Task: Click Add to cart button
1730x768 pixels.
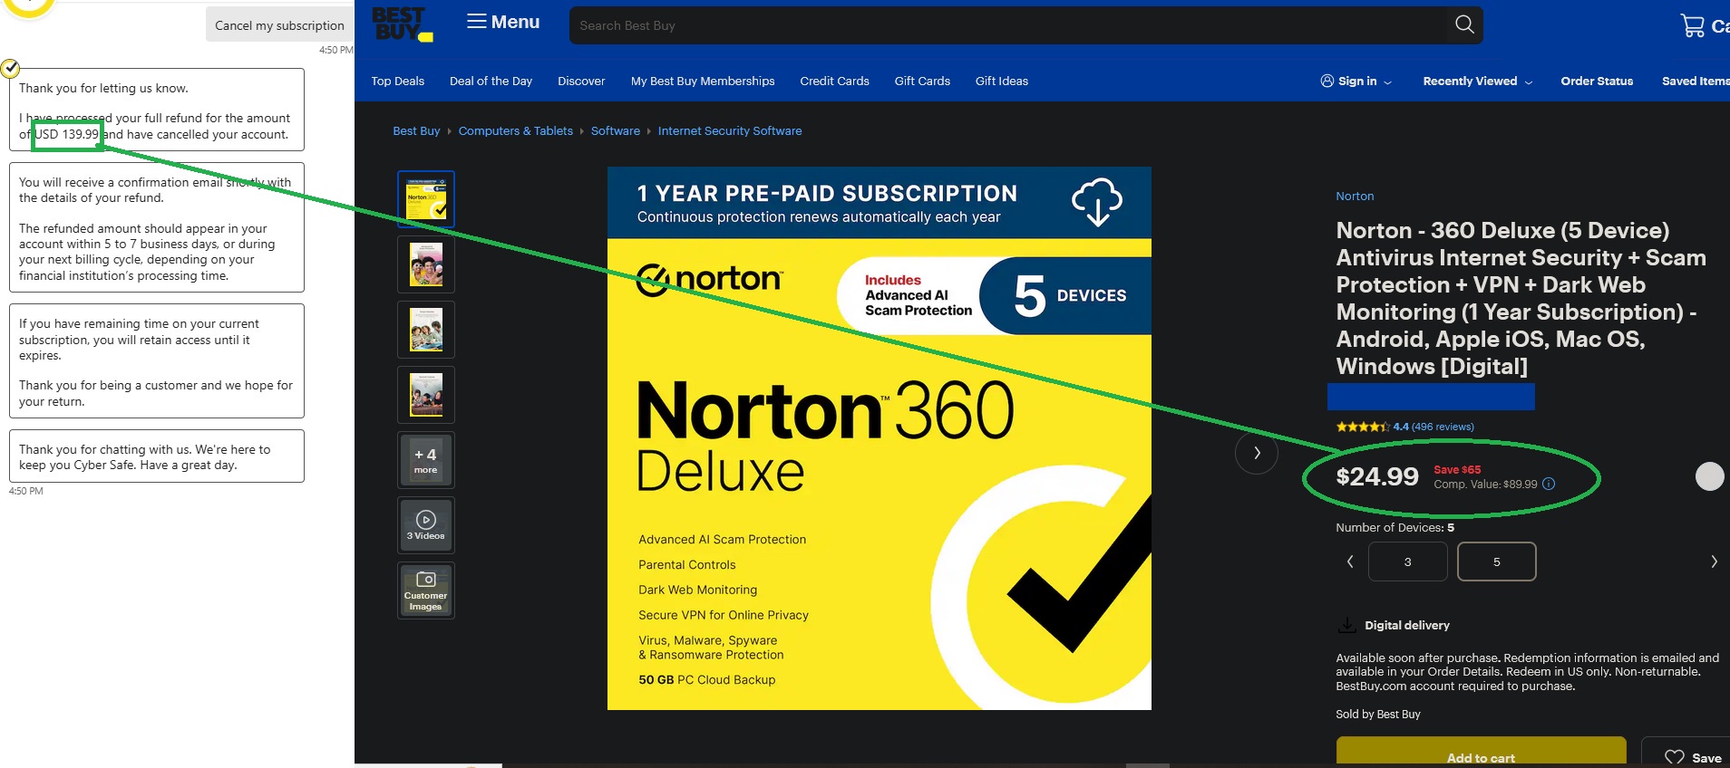Action: pos(1481,753)
